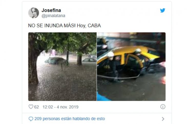The image size is (187, 124).
Task: Open the 209 personas están hablando link
Action: click(x=70, y=119)
